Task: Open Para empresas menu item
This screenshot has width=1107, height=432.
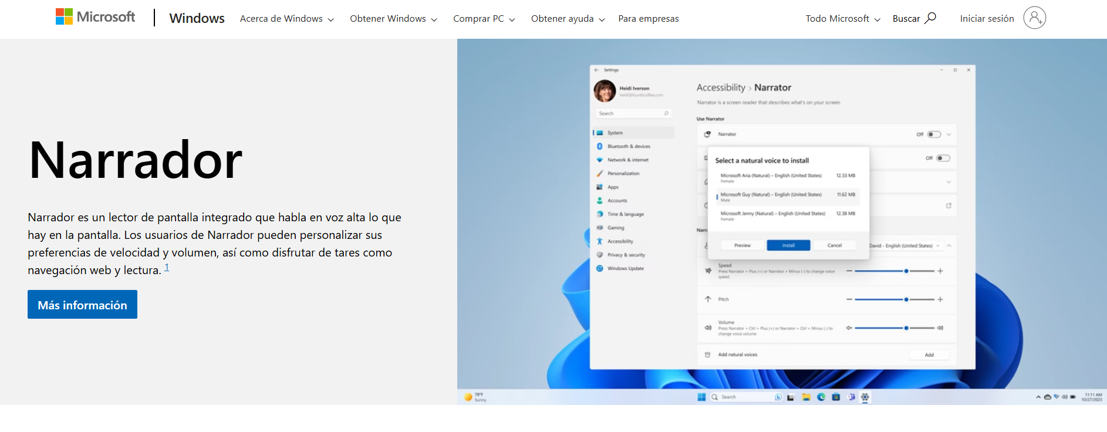Action: click(649, 19)
